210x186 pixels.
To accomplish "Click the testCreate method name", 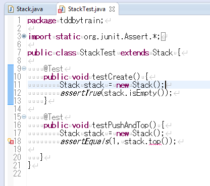I will 116,77.
